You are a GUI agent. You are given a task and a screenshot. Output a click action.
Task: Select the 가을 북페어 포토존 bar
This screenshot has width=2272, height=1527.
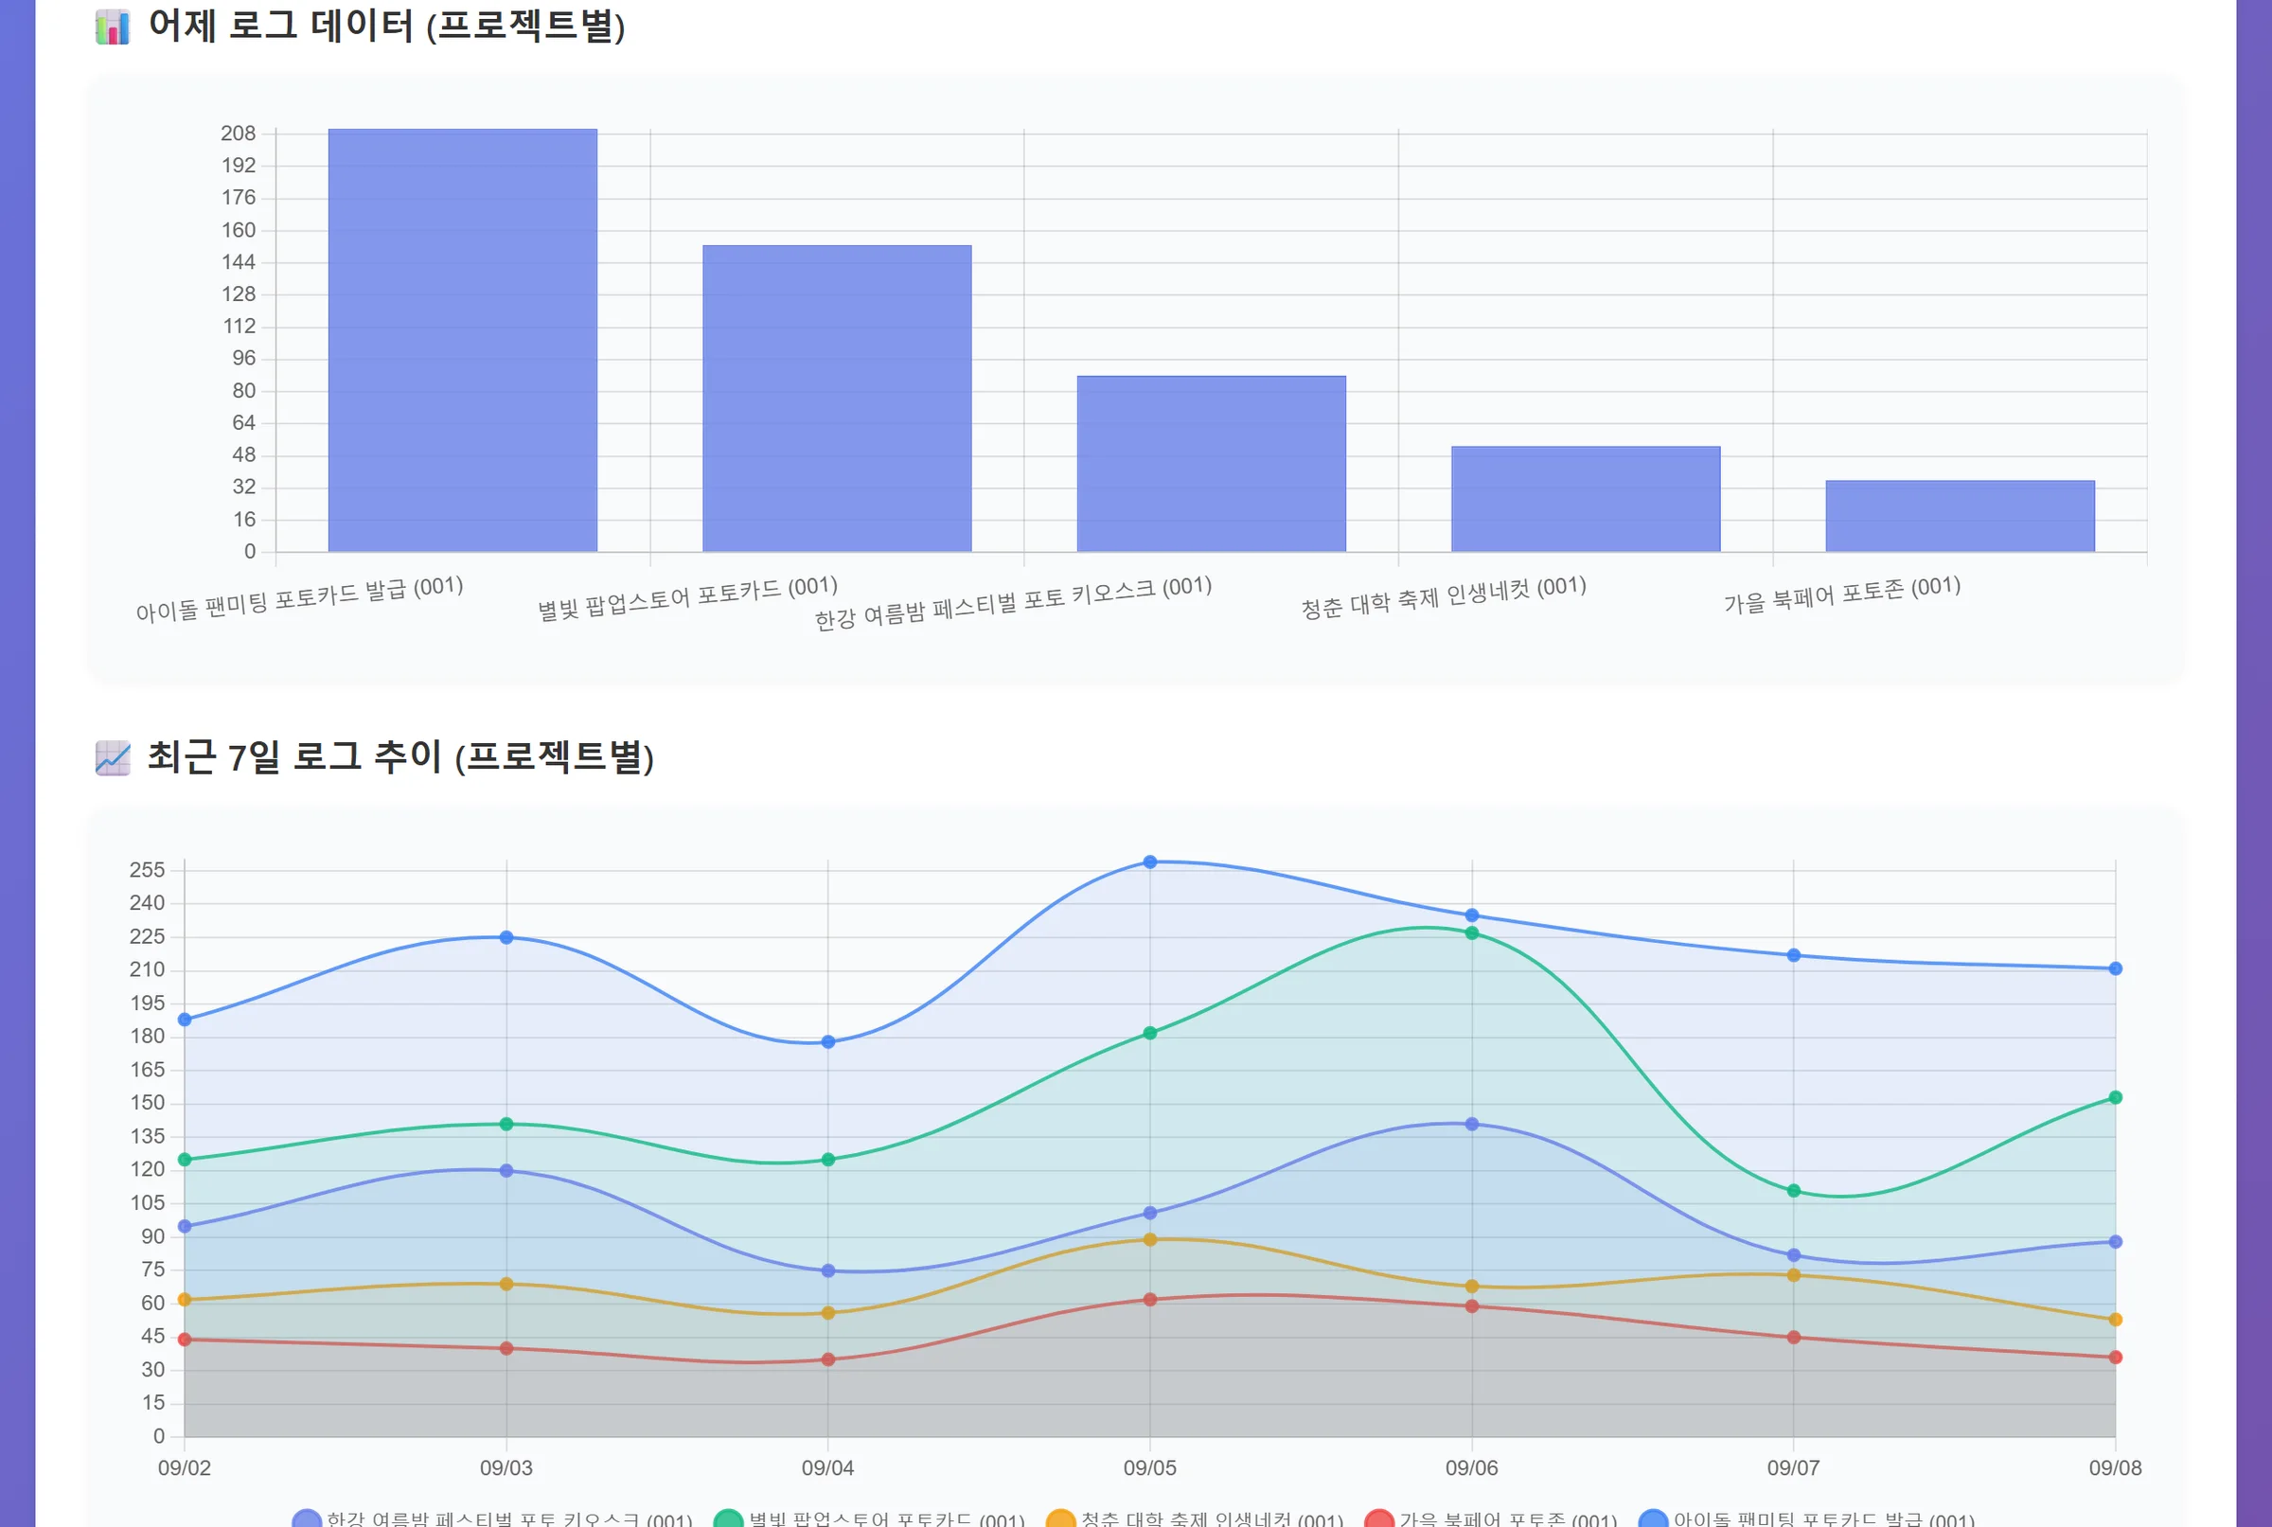point(1960,516)
